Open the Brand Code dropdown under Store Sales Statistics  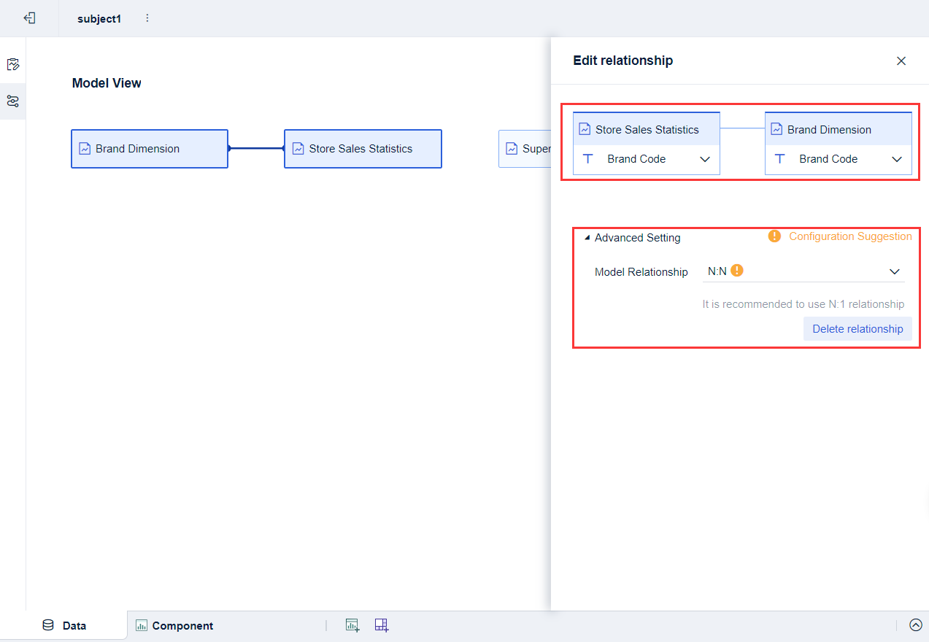(704, 158)
